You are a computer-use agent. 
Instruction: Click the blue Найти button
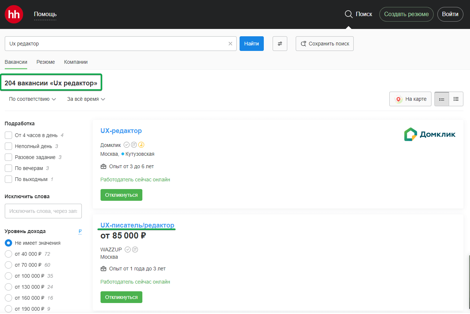coord(252,44)
